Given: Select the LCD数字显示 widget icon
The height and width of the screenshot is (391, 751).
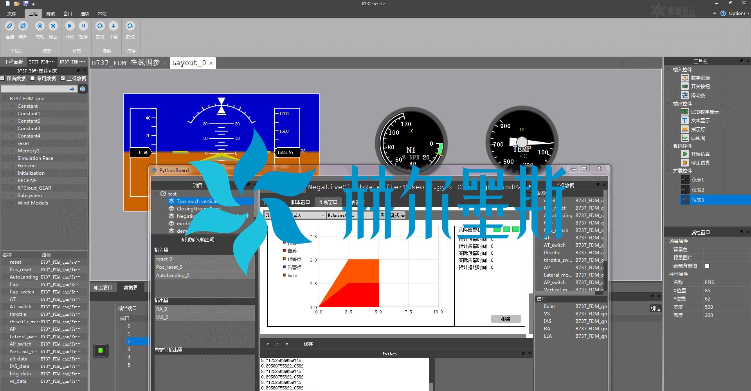Looking at the screenshot, I should pos(685,112).
